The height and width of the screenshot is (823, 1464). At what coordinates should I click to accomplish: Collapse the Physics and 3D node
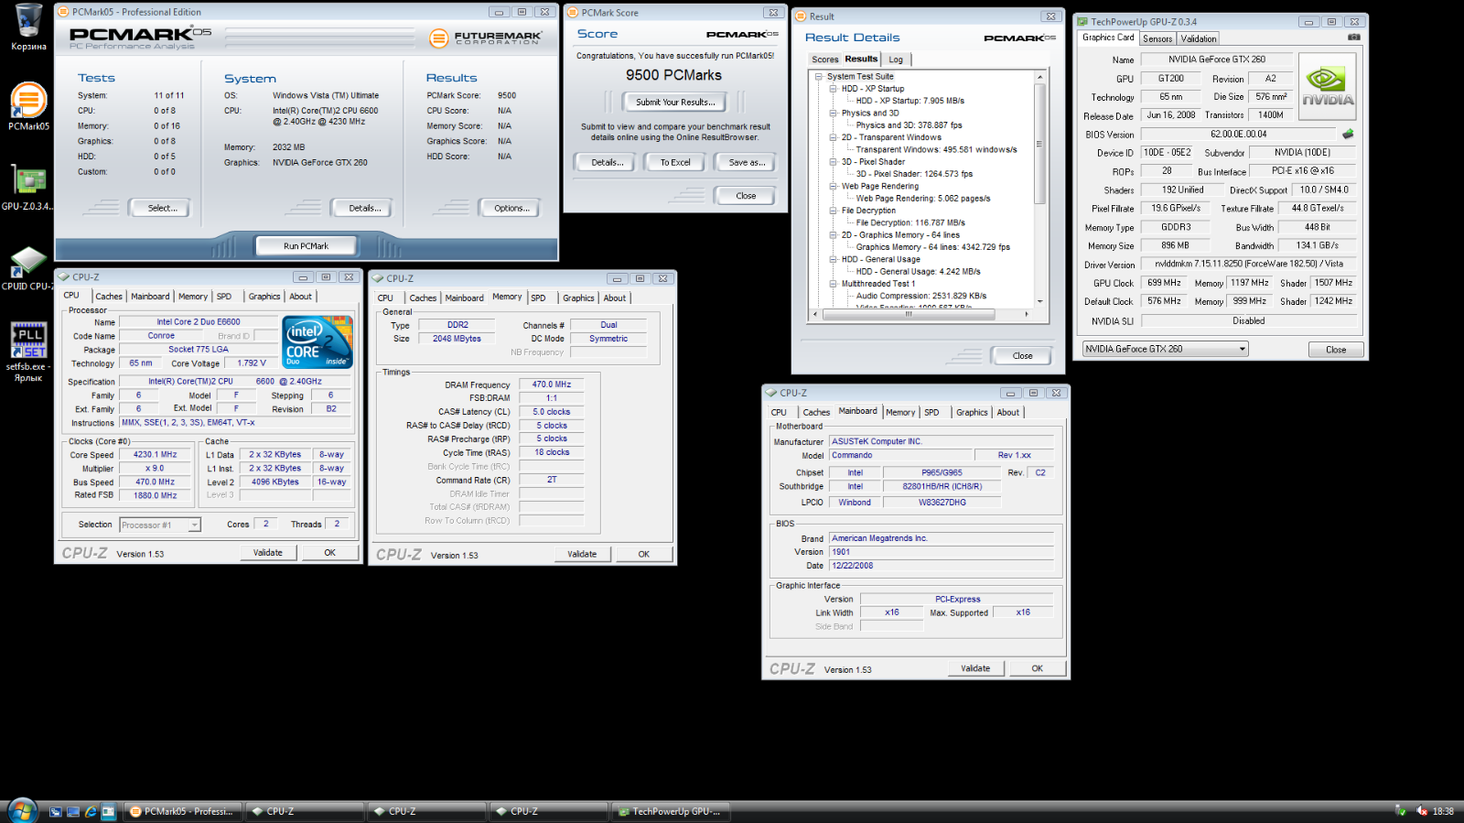coord(834,114)
